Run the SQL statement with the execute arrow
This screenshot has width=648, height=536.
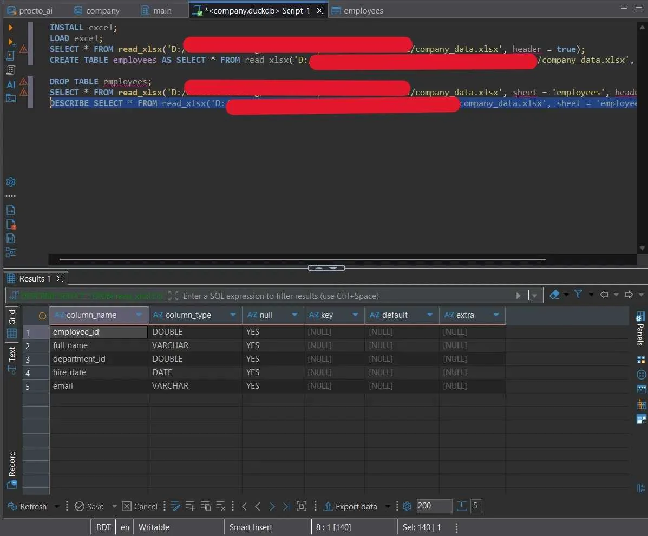[x=11, y=28]
